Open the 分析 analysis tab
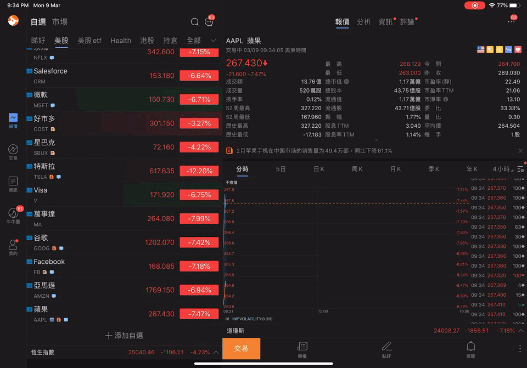The image size is (527, 368). click(363, 22)
